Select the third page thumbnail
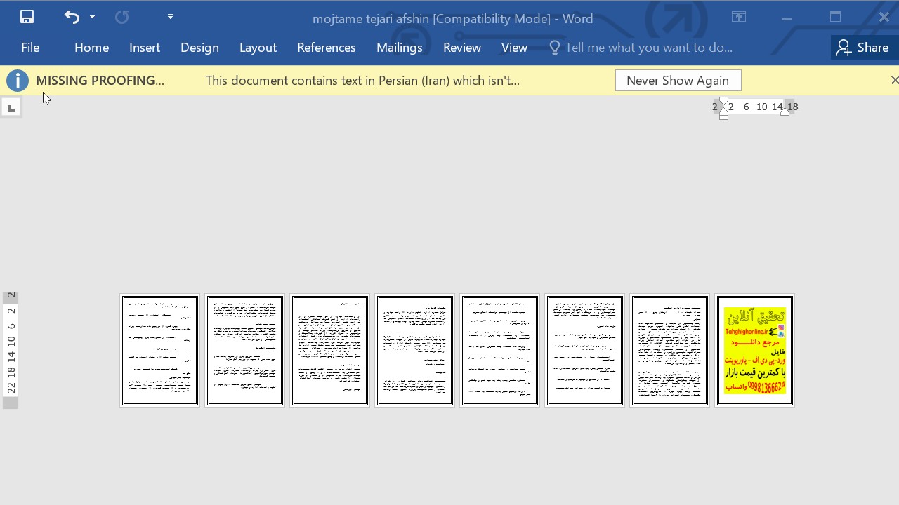899x505 pixels. click(330, 351)
